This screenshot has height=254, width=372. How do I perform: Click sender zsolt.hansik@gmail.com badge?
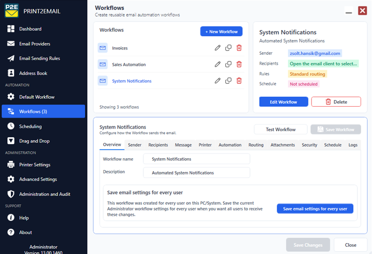315,53
